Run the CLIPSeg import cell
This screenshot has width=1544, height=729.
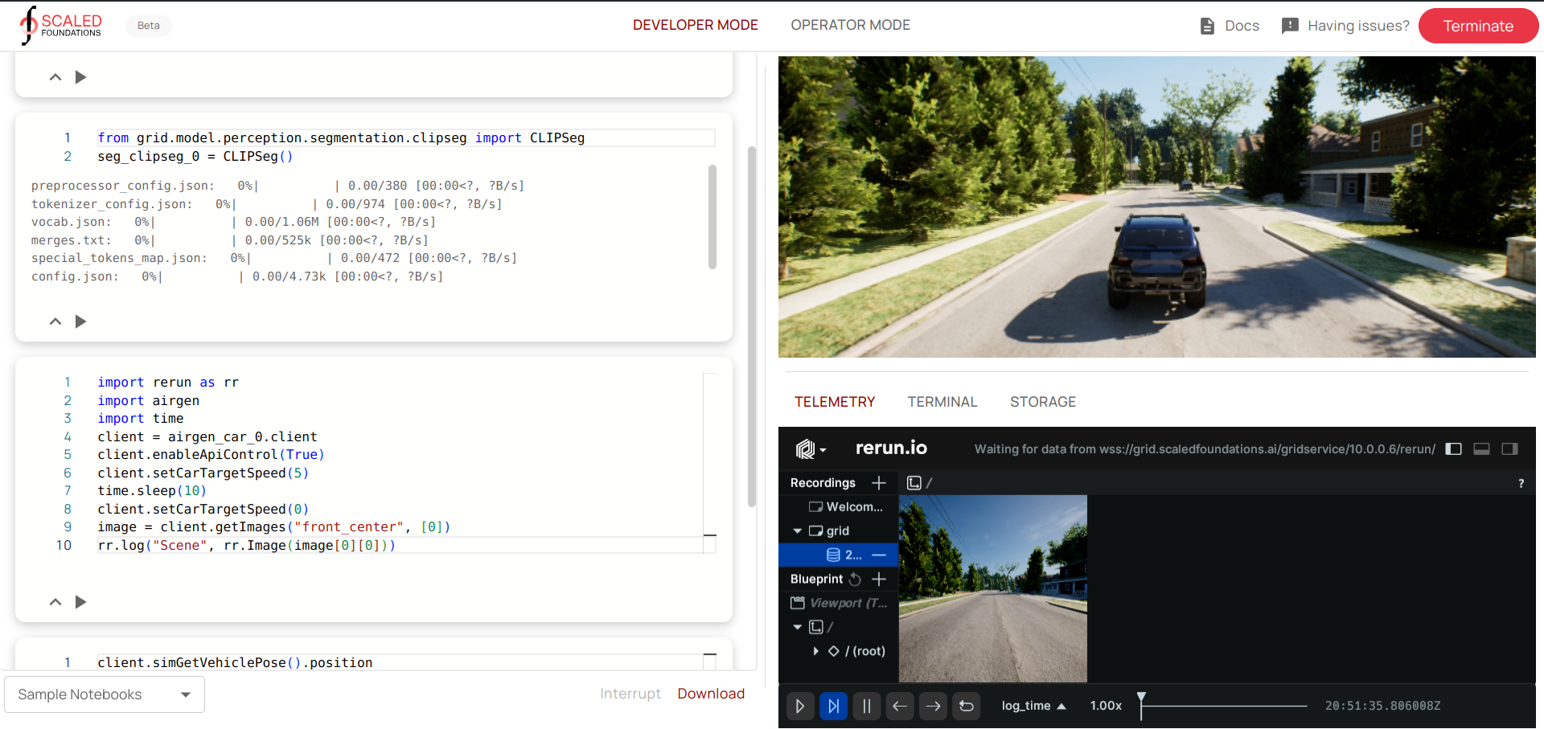pos(80,321)
